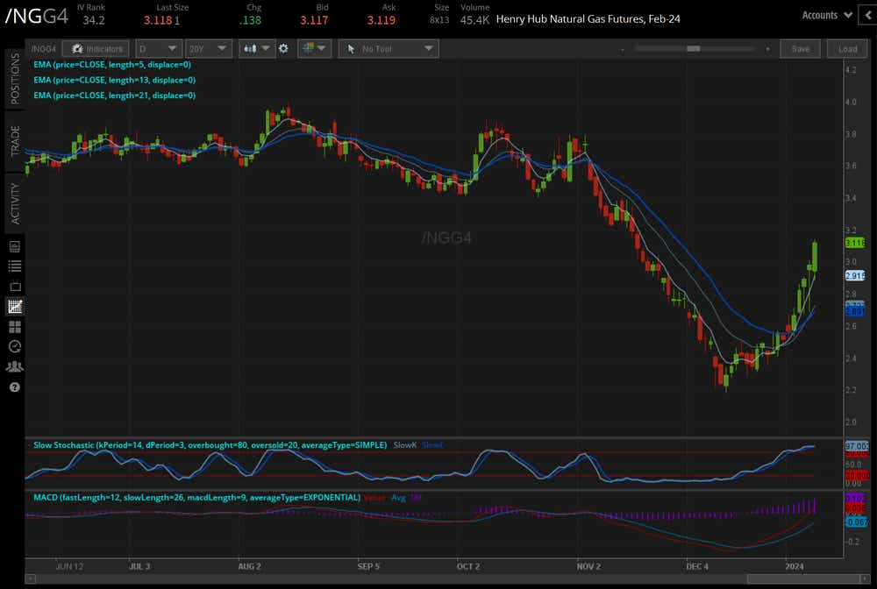
Task: Click the refresh-clock icon in sidebar
Action: coord(14,347)
